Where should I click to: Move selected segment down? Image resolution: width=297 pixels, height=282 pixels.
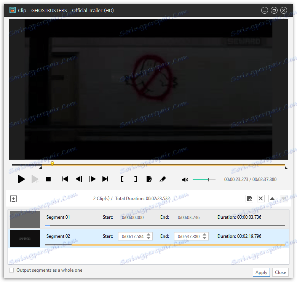pos(284,199)
